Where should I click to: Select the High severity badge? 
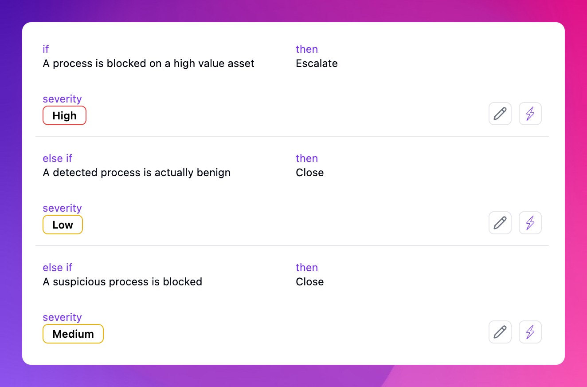[x=64, y=115]
